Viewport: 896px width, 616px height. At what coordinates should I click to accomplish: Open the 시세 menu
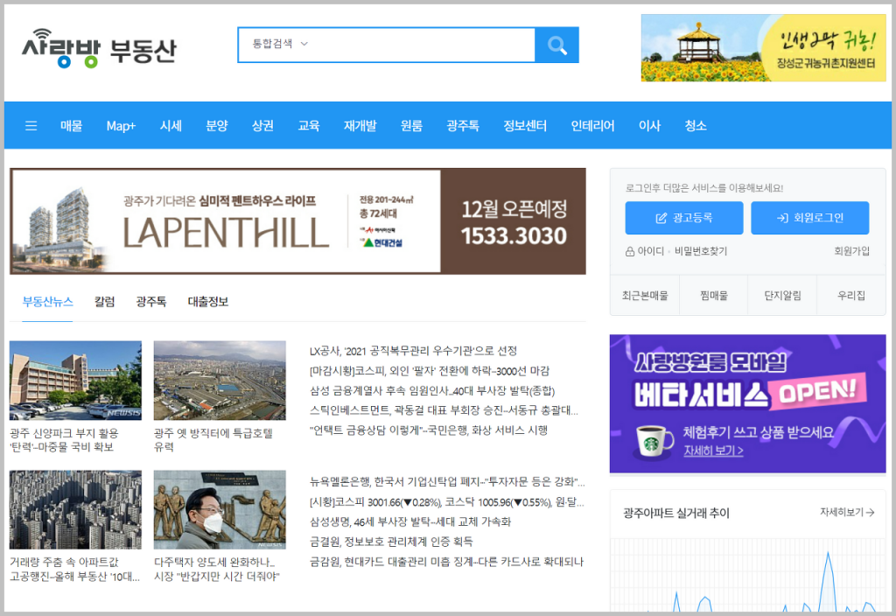(171, 126)
